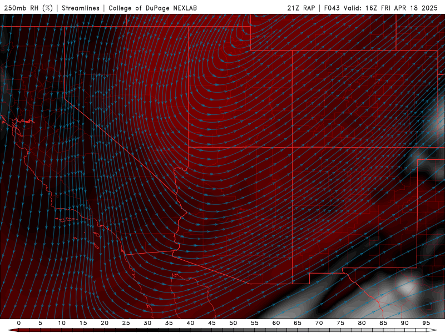Click the '5' value on the color scale
Screen dimensions: 445x333
[40, 323]
